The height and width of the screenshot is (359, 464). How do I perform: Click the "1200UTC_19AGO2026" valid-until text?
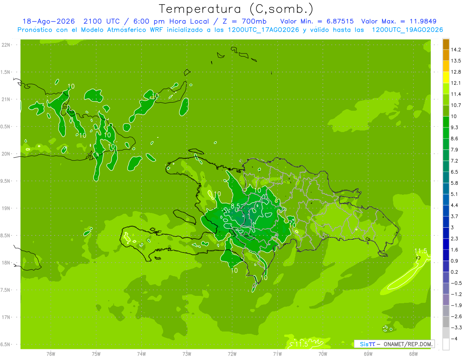coord(407,30)
